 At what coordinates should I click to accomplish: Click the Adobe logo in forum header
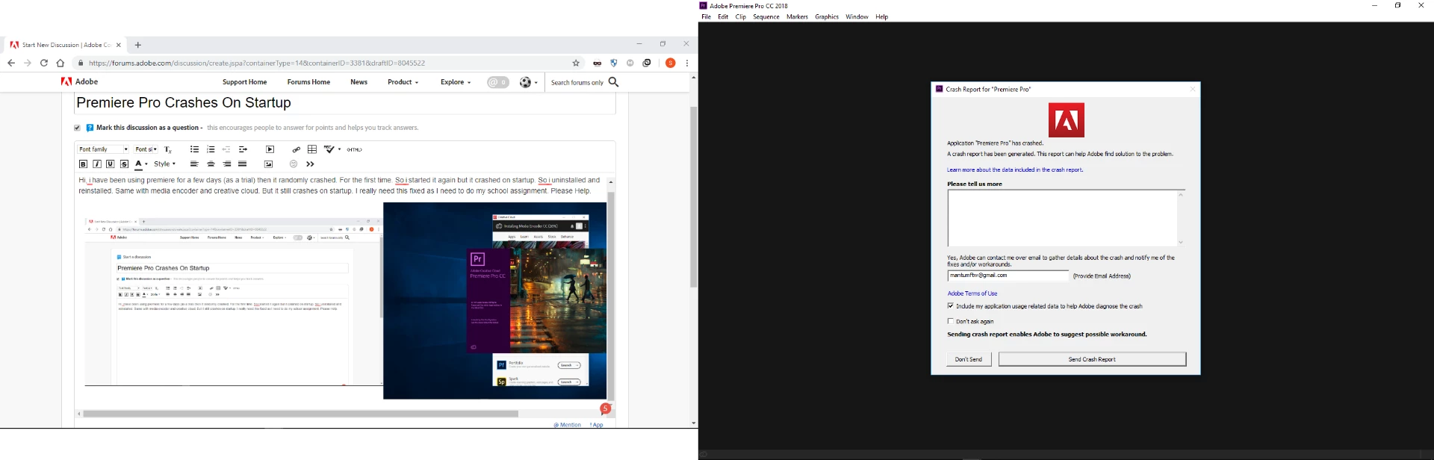[x=80, y=82]
